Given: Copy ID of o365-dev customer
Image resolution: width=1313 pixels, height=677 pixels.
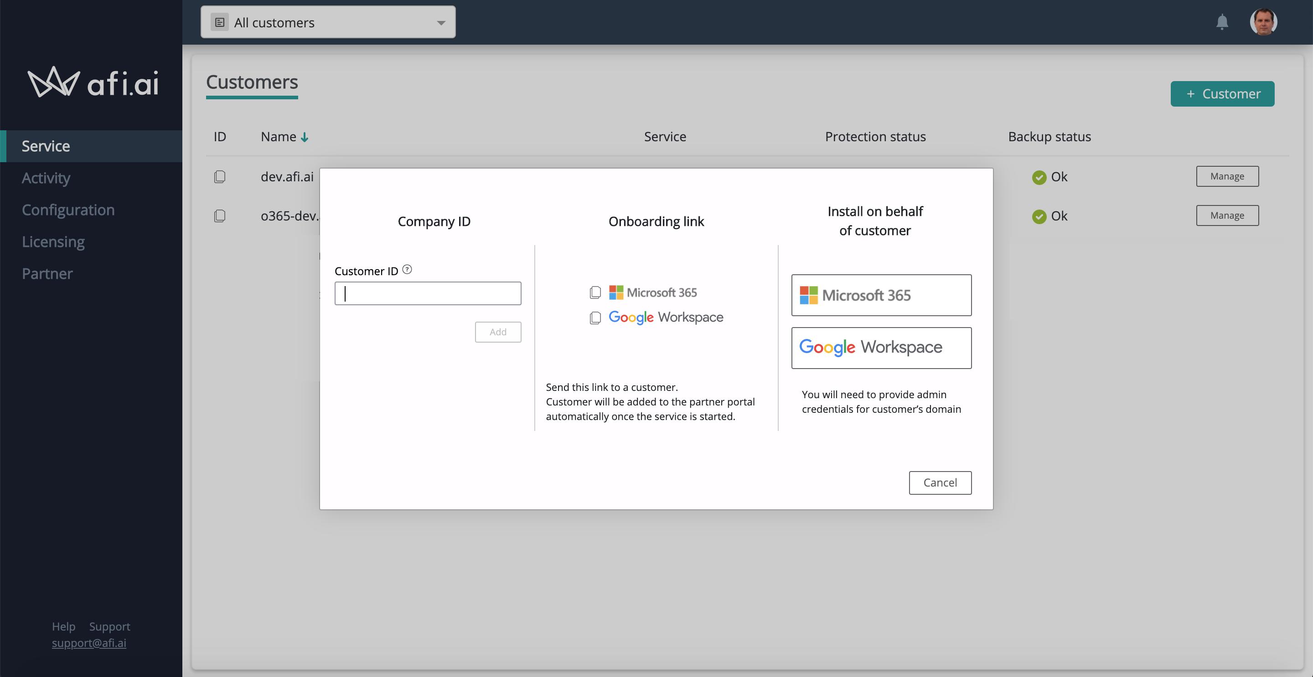Looking at the screenshot, I should point(220,216).
